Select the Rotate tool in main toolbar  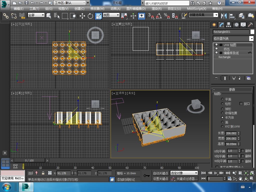point(90,16)
